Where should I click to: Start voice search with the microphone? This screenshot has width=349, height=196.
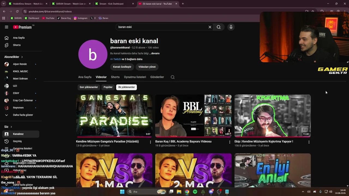point(231,27)
